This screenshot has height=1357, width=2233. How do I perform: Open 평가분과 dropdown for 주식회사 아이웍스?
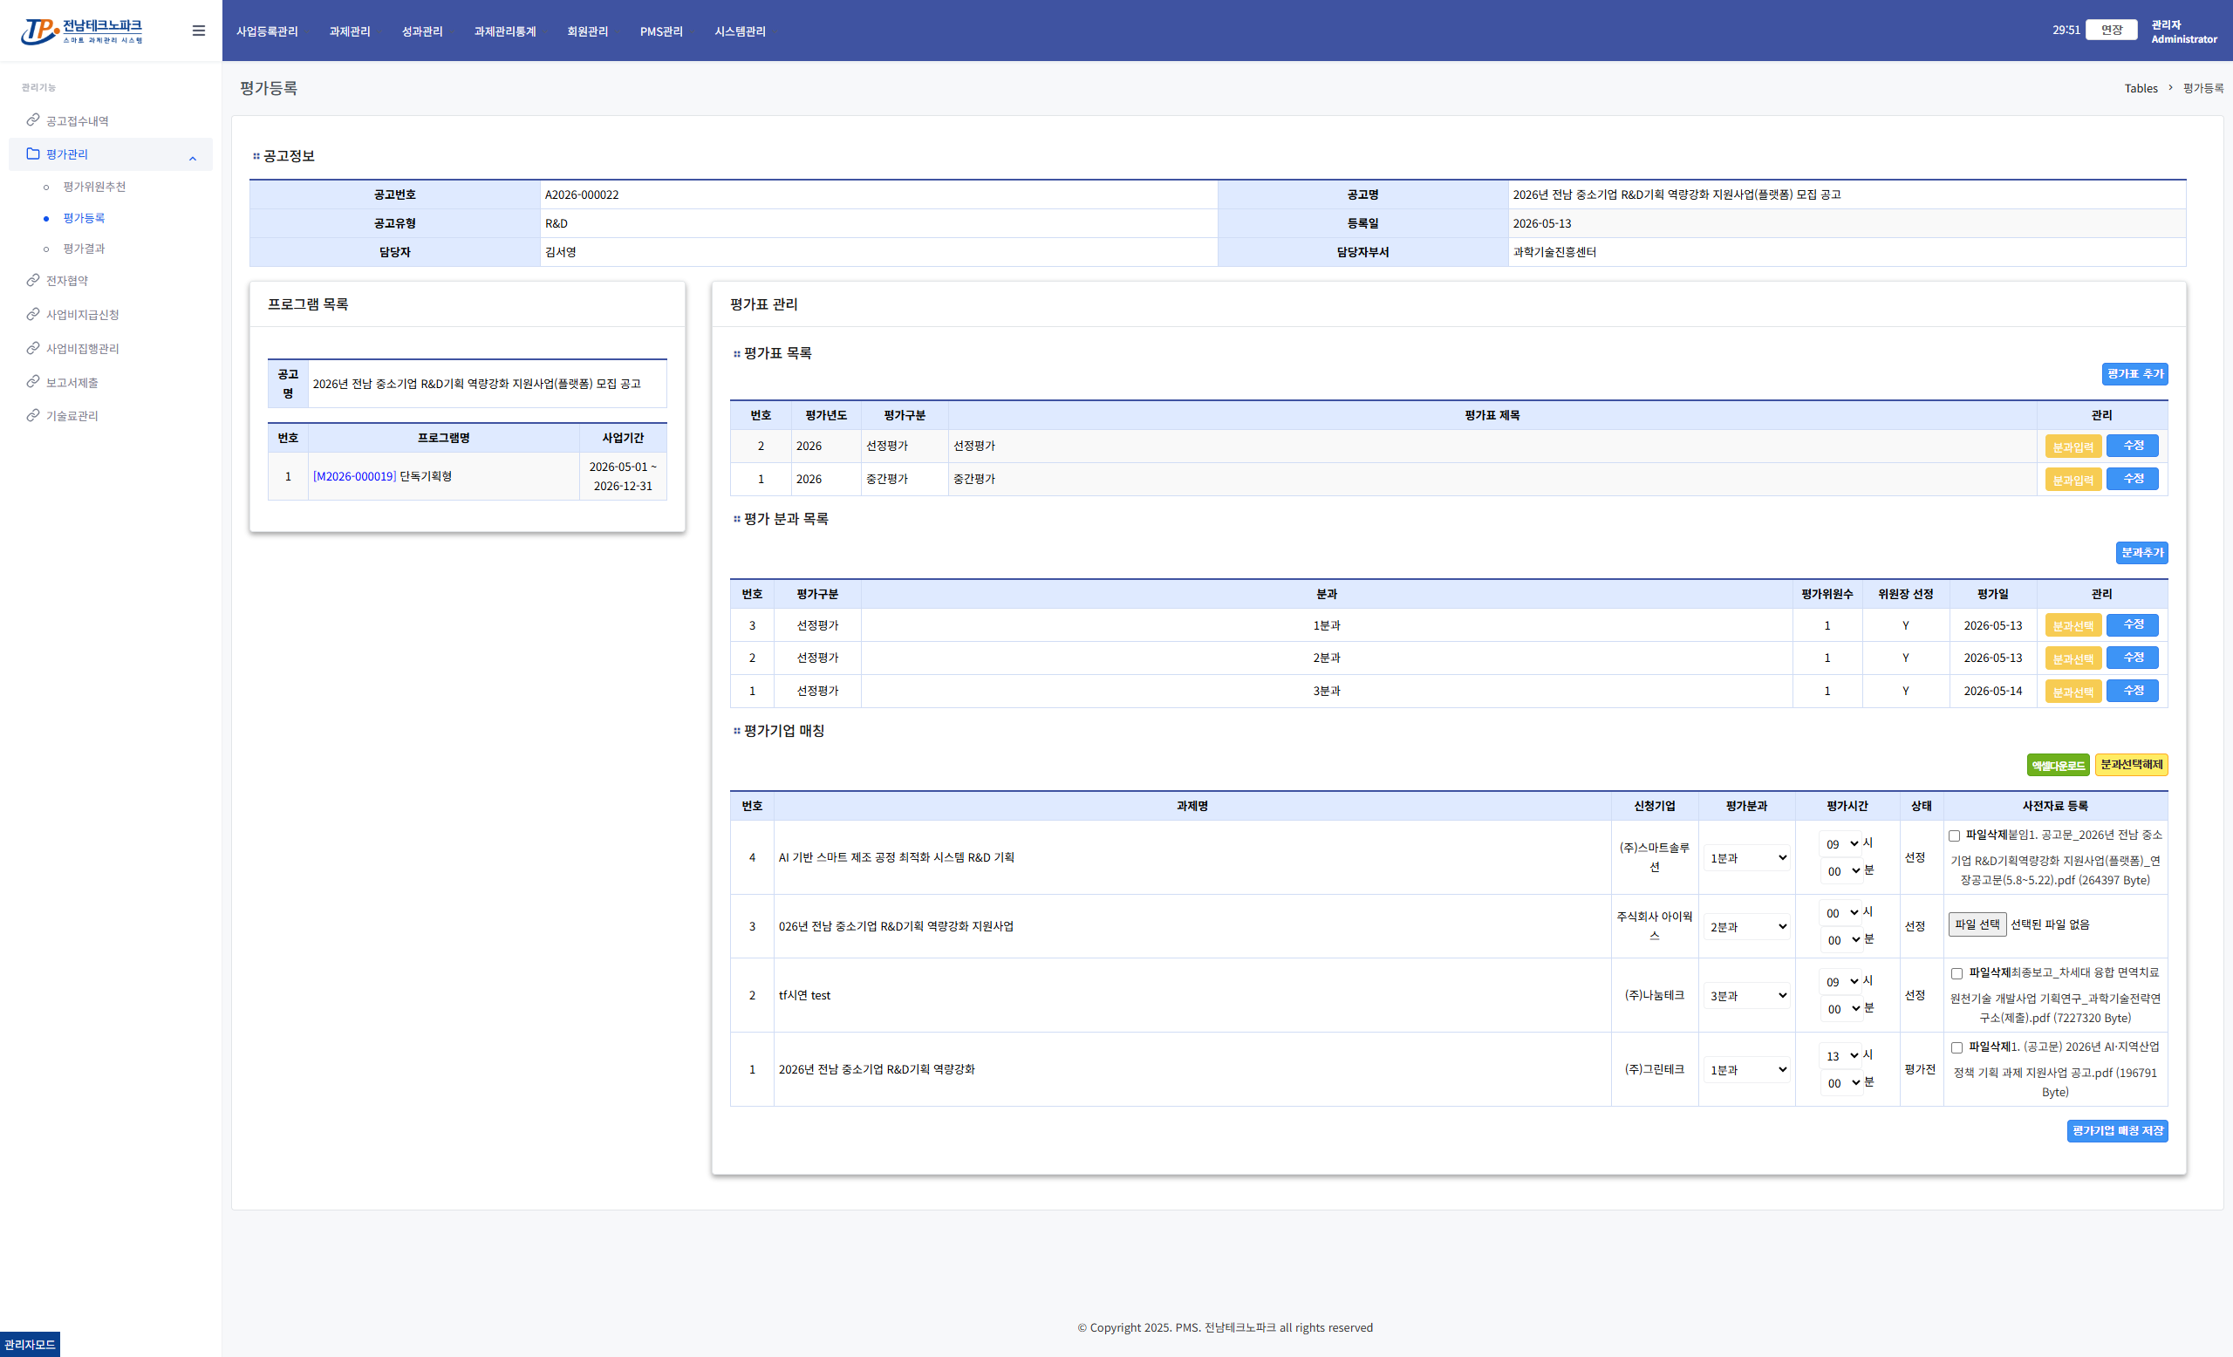pos(1746,927)
